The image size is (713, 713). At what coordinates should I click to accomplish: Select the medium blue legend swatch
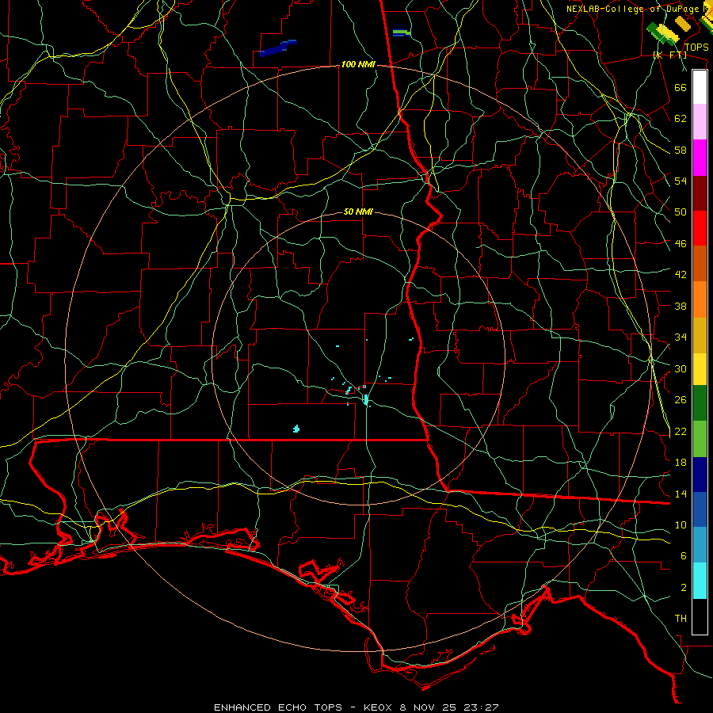[x=700, y=509]
